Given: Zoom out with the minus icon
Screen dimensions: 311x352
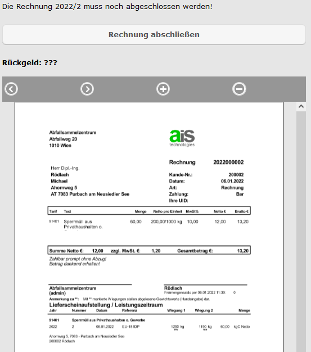Looking at the screenshot, I should click(239, 89).
